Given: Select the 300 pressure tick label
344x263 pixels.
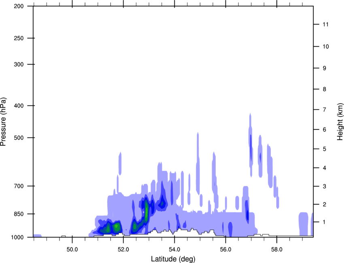Looking at the screenshot, I should click(x=19, y=64).
